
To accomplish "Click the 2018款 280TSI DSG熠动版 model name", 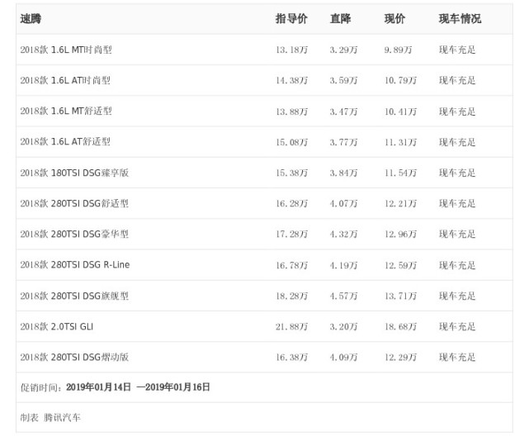I will pos(74,358).
